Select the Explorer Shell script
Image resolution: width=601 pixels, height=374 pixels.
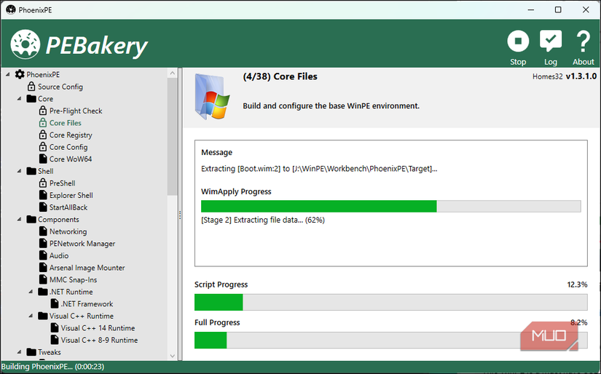[71, 195]
